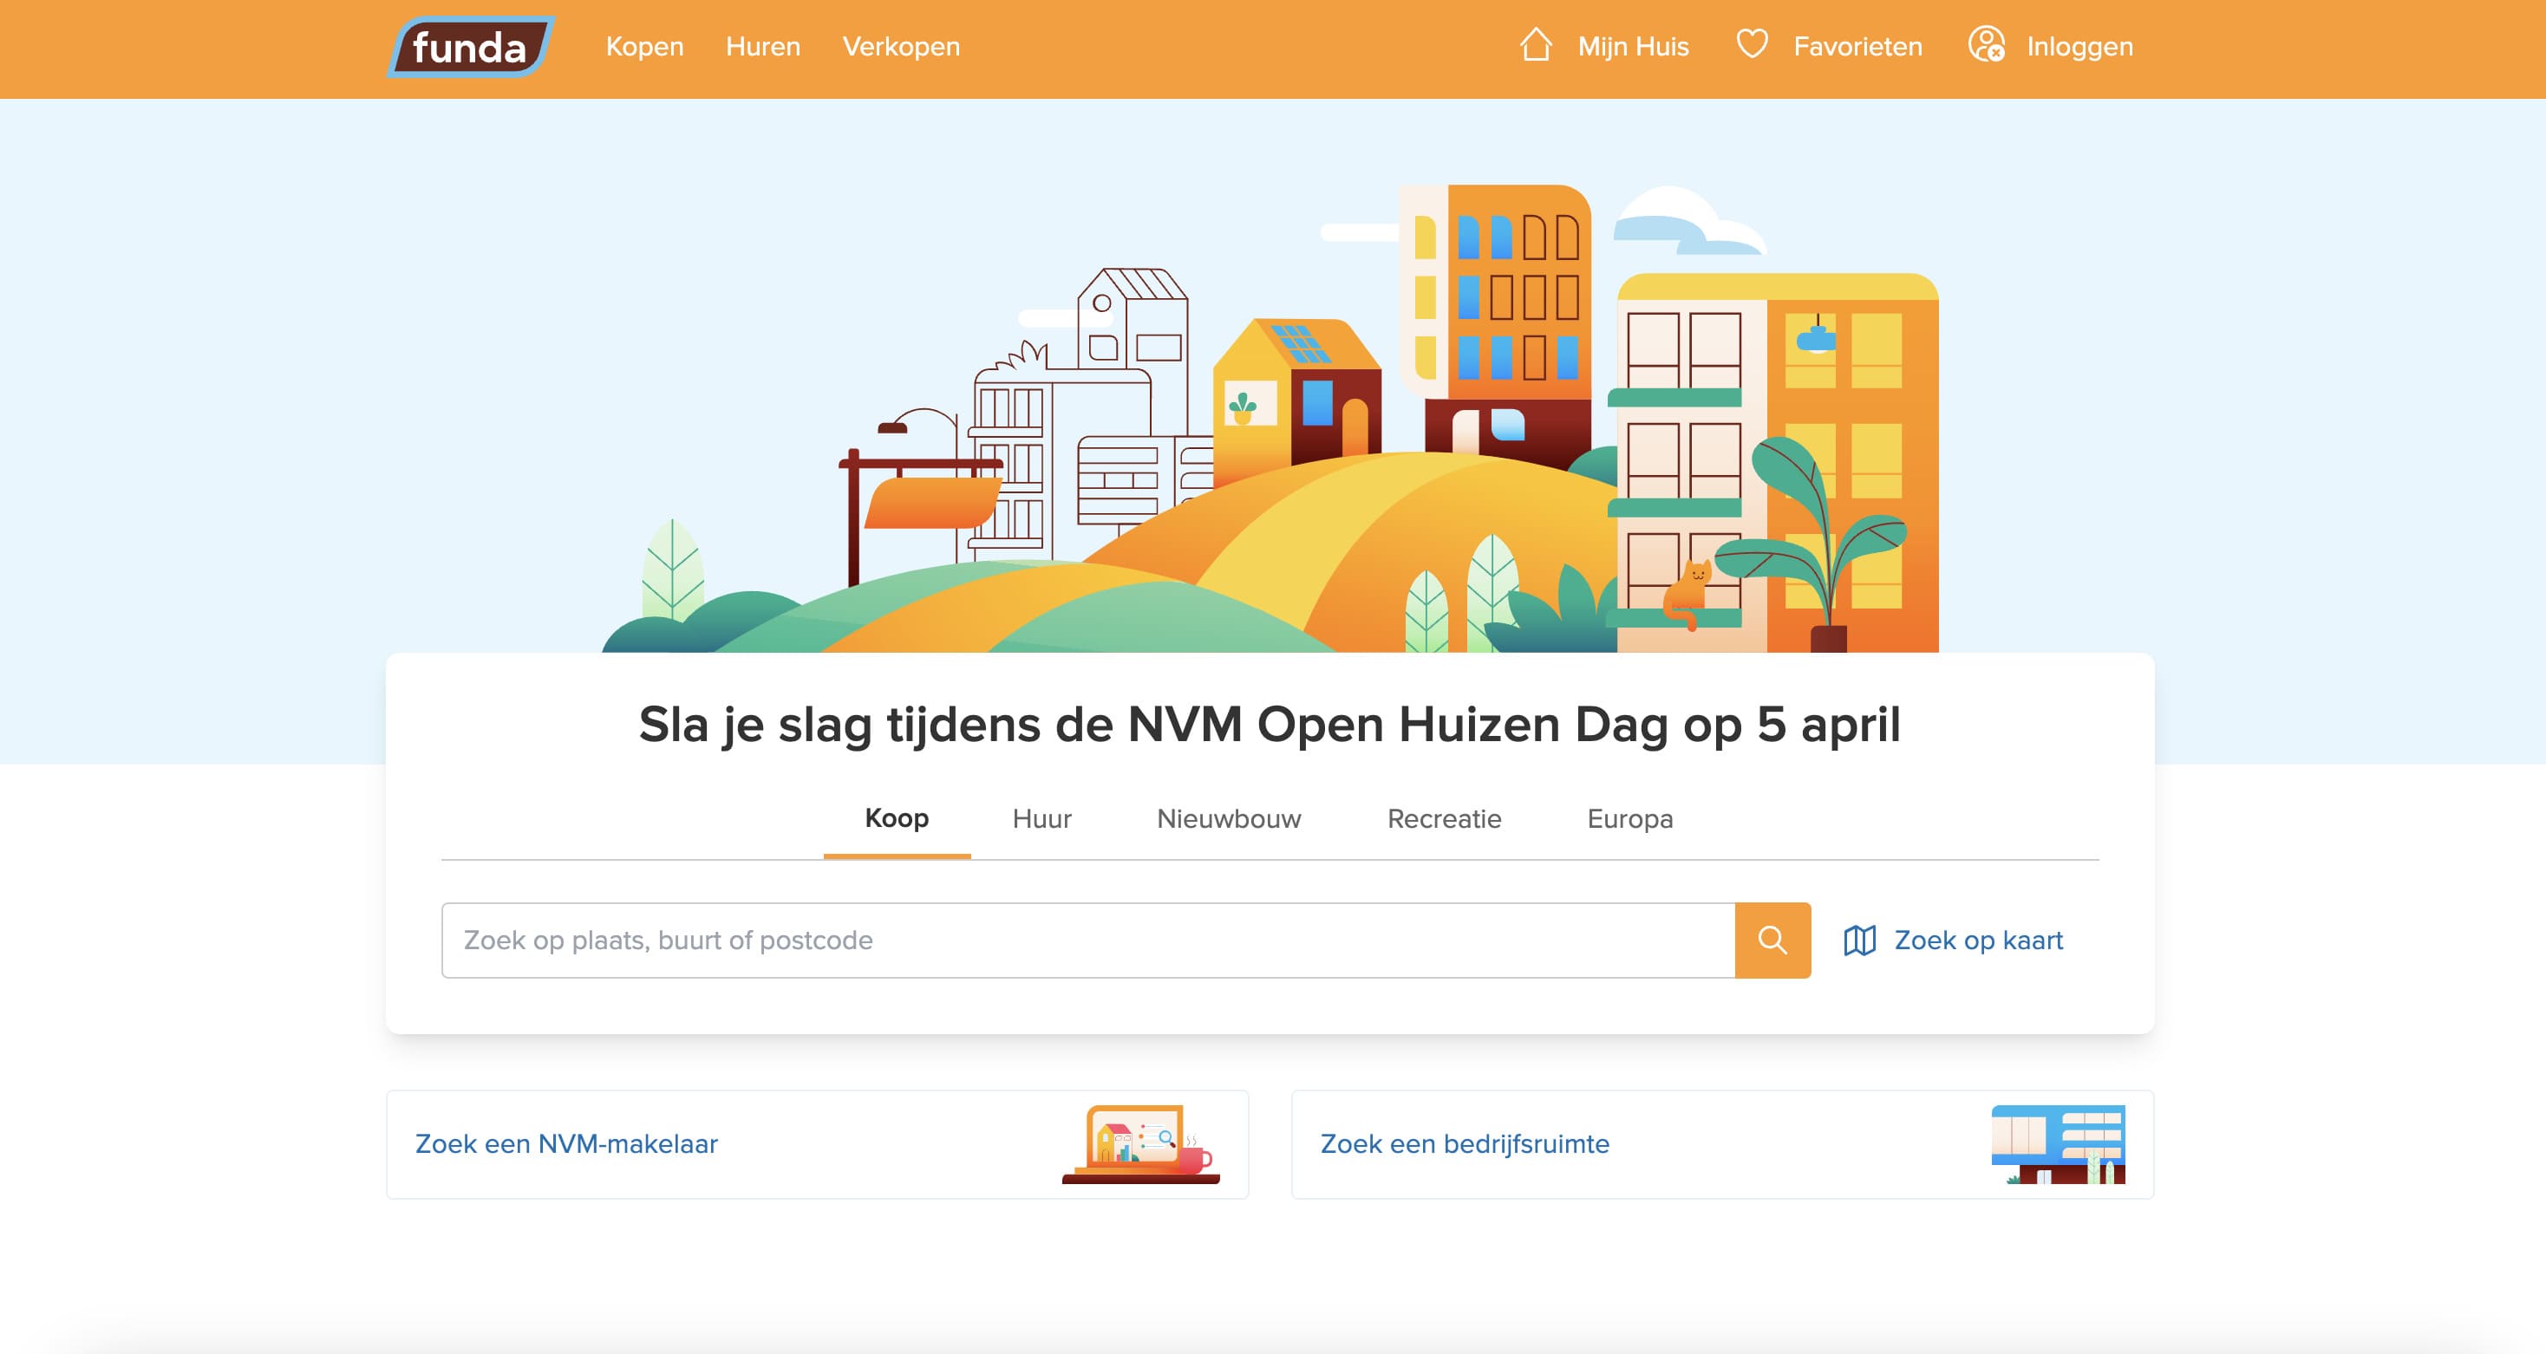Click the office building illustration in bedrijfsruimte card
The height and width of the screenshot is (1354, 2546).
2058,1143
